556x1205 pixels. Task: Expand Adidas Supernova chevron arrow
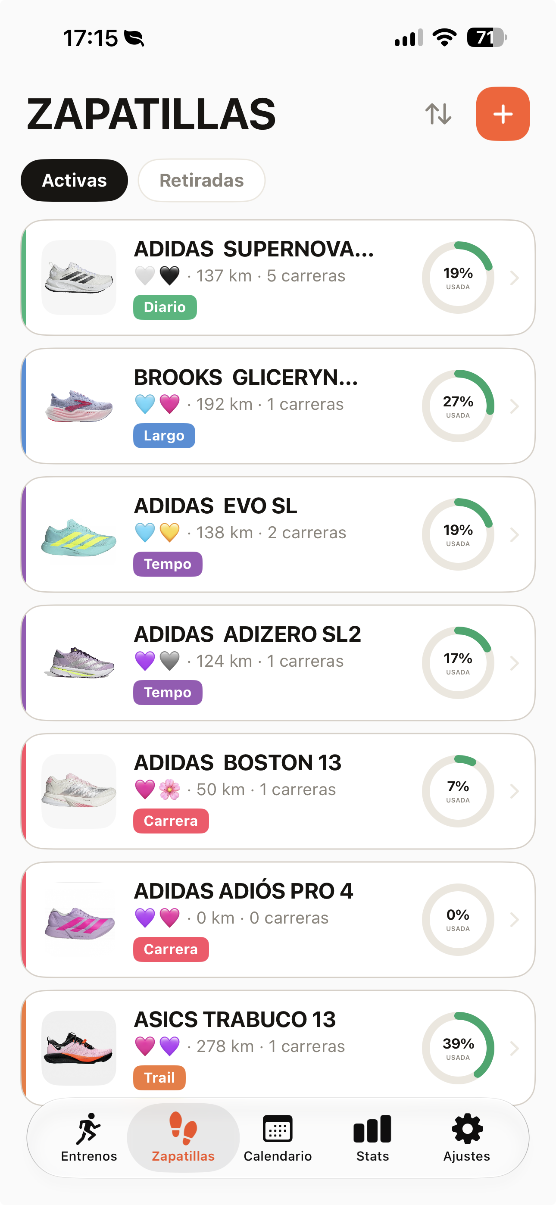click(x=514, y=278)
